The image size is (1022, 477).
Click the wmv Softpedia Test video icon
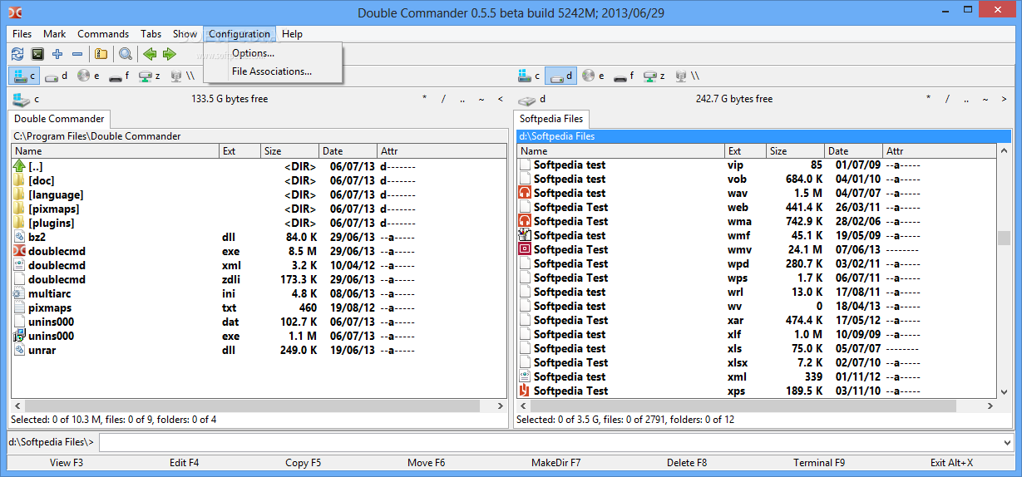click(x=525, y=249)
